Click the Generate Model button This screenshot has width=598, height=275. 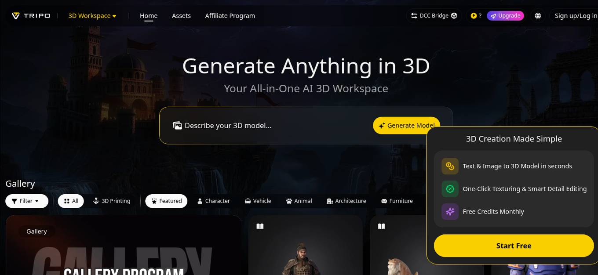click(406, 125)
